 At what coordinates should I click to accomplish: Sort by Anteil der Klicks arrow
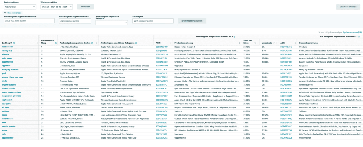pos(255,43)
